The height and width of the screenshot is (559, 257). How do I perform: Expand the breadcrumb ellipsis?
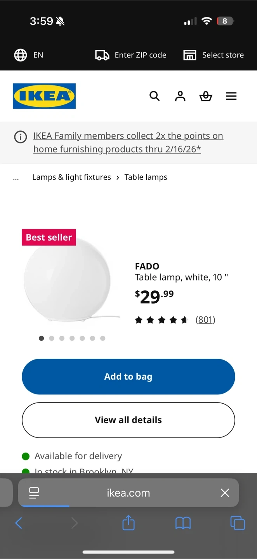[16, 177]
